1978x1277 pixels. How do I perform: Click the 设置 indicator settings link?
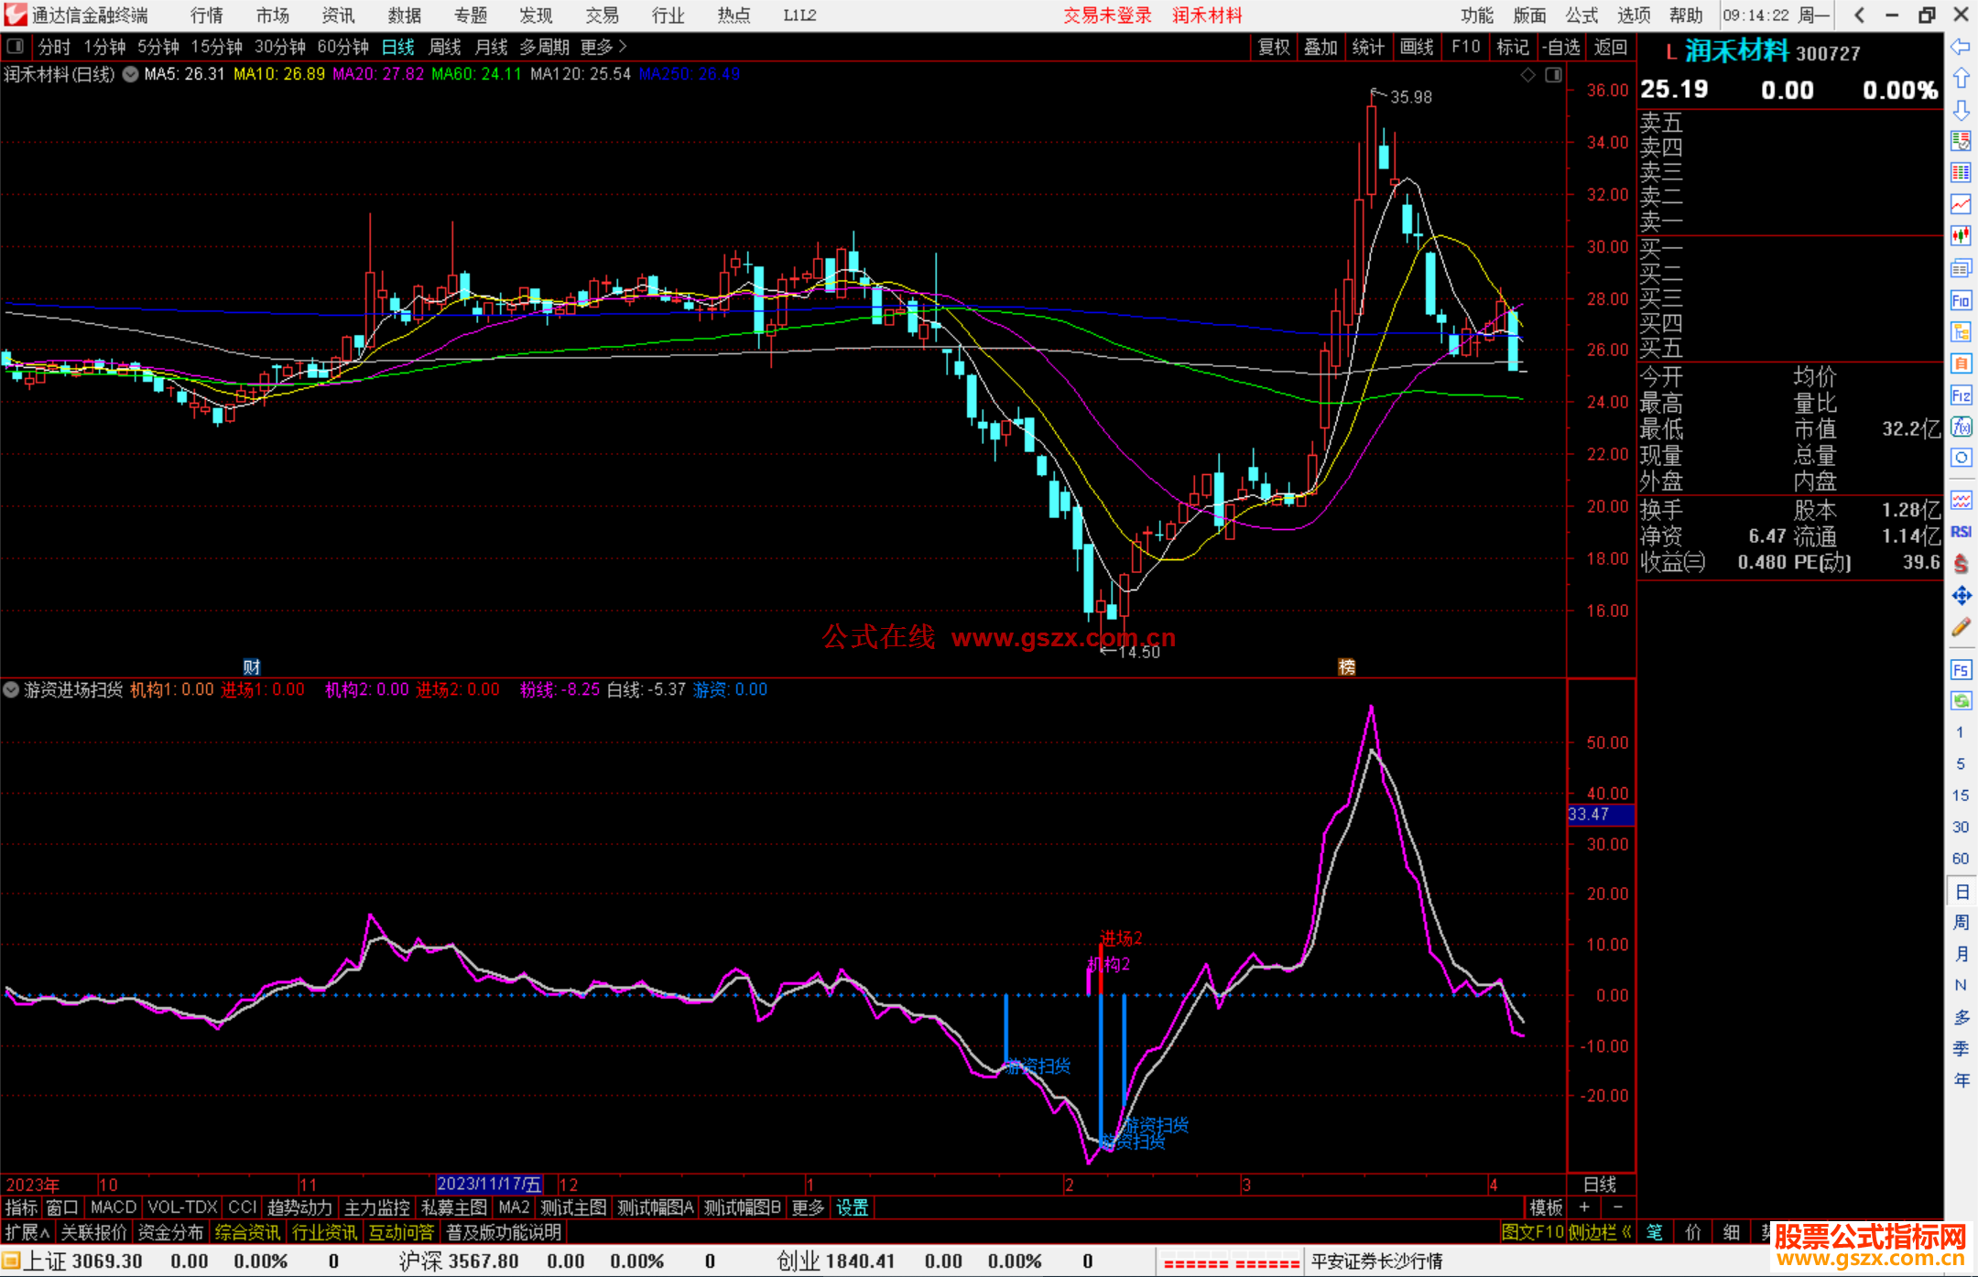click(x=852, y=1207)
